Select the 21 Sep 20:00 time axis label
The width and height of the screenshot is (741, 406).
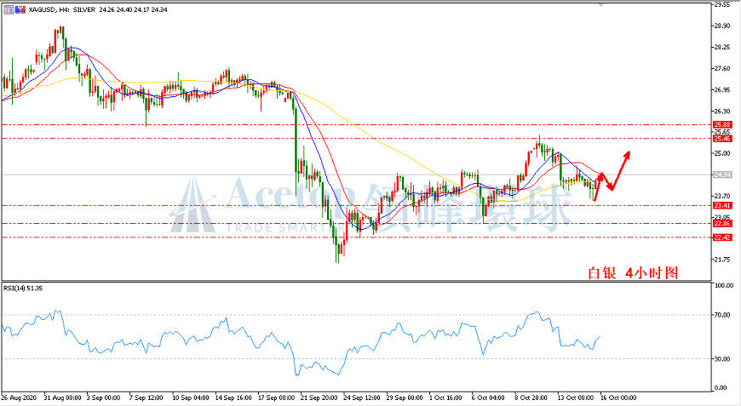pyautogui.click(x=319, y=398)
